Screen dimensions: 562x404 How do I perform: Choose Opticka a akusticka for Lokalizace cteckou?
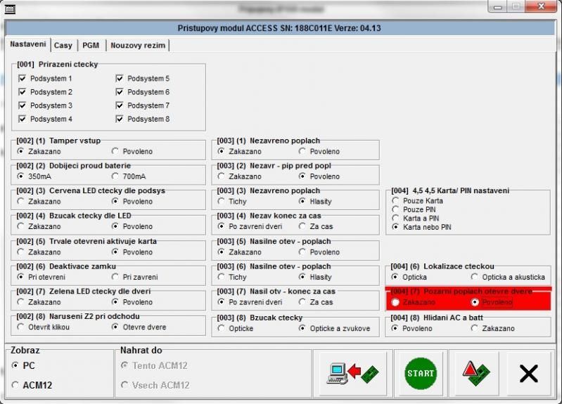coord(475,277)
